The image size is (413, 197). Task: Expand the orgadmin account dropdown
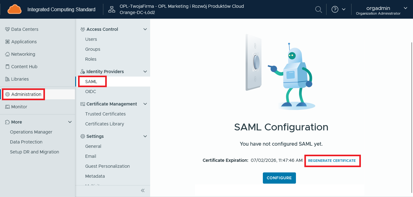406,8
